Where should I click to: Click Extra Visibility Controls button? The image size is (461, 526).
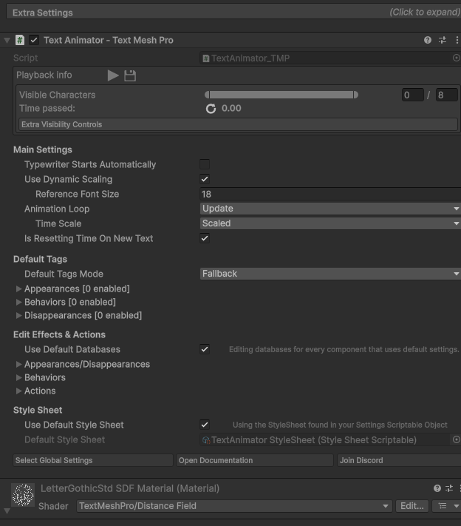coord(238,124)
